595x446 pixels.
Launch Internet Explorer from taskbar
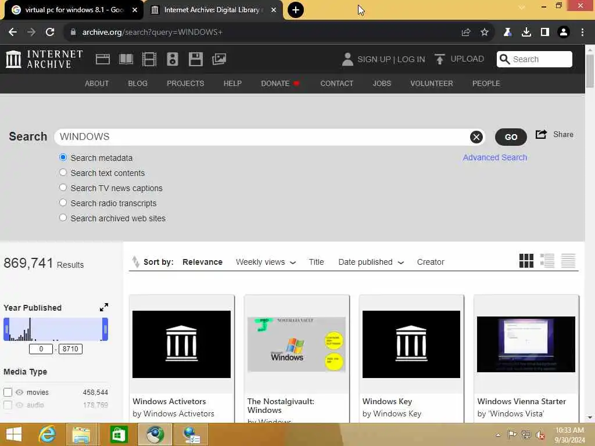click(48, 434)
